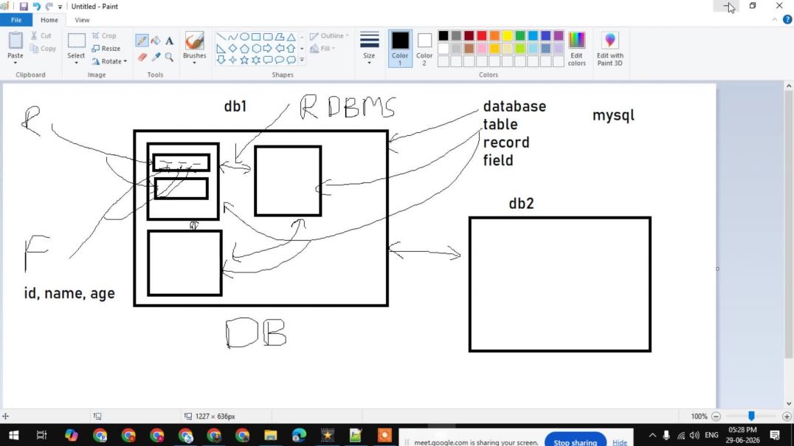The image size is (794, 446).
Task: Choose the Oval callout shape
Action: coord(279,60)
